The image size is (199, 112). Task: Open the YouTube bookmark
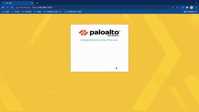pos(27,12)
